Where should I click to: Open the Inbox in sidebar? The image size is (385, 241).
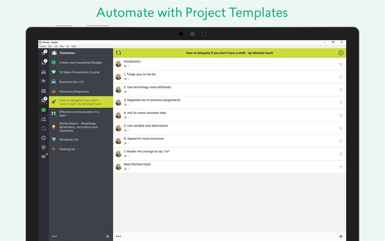pos(44,62)
